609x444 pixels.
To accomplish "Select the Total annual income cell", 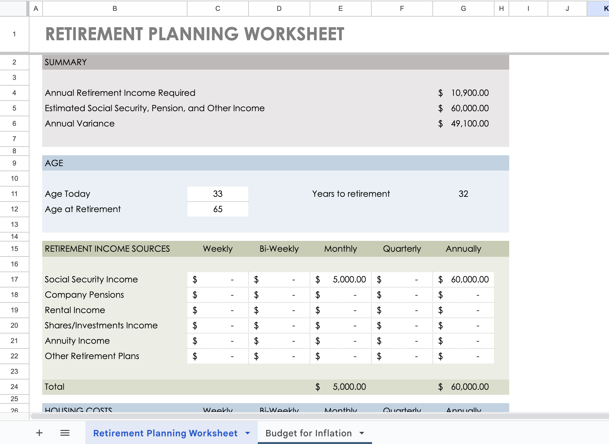I will (x=463, y=387).
